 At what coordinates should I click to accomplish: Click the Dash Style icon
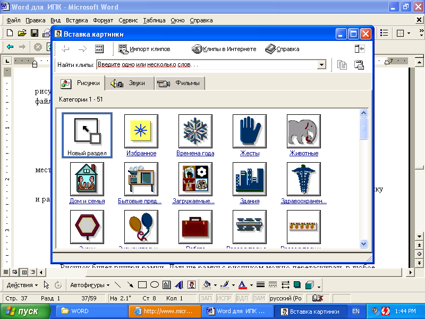[273, 285]
